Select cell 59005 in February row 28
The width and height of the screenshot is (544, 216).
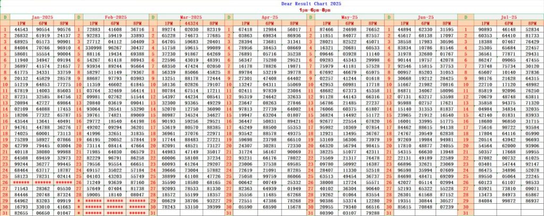coord(93,195)
